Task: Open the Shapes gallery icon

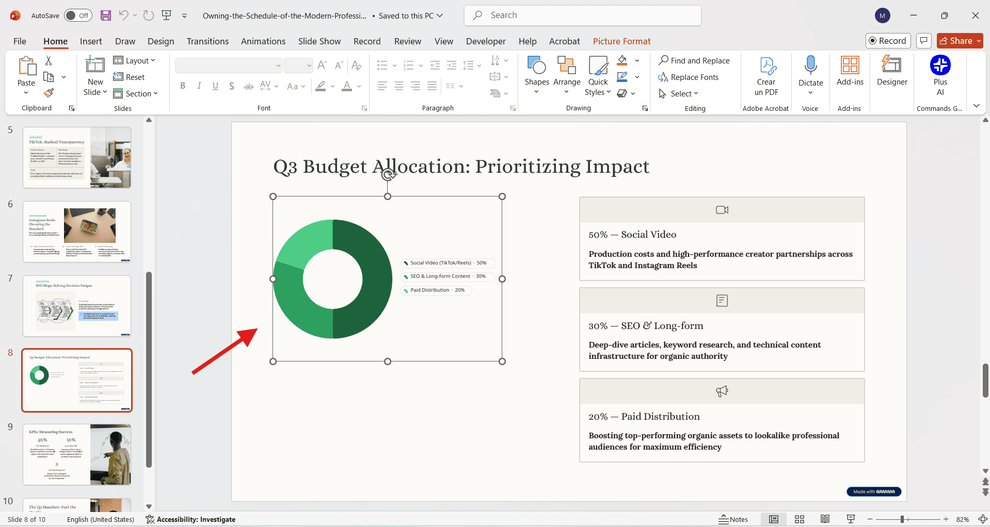Action: tap(537, 65)
